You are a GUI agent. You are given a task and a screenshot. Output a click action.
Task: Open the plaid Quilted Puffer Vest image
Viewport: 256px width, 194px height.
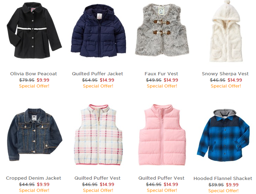click(98, 134)
